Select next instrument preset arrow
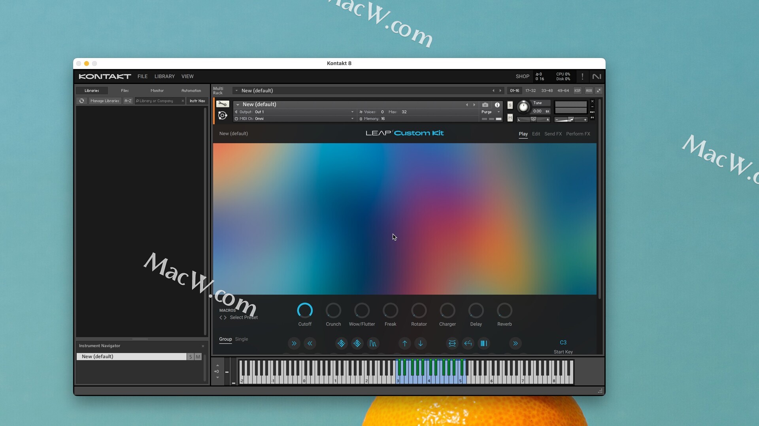759x426 pixels. pos(474,105)
